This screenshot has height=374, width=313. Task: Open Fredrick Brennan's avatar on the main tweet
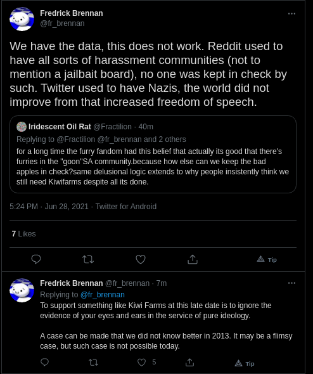coord(22,19)
